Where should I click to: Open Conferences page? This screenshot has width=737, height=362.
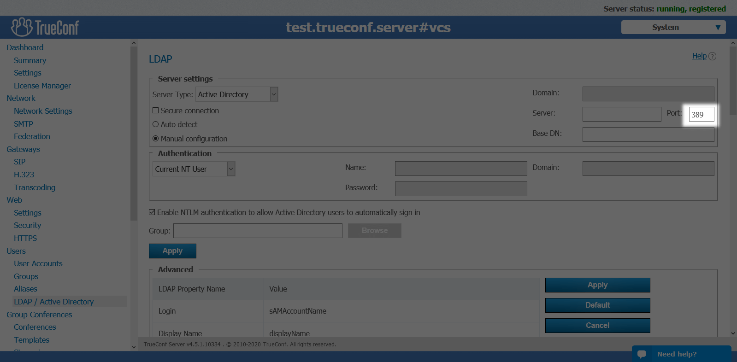click(35, 327)
